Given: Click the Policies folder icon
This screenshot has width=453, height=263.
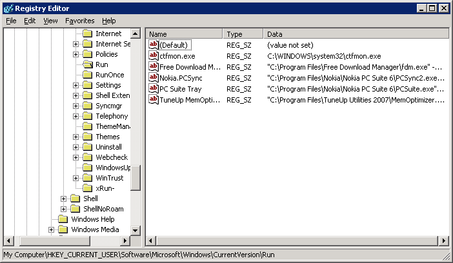Looking at the screenshot, I should click(87, 54).
